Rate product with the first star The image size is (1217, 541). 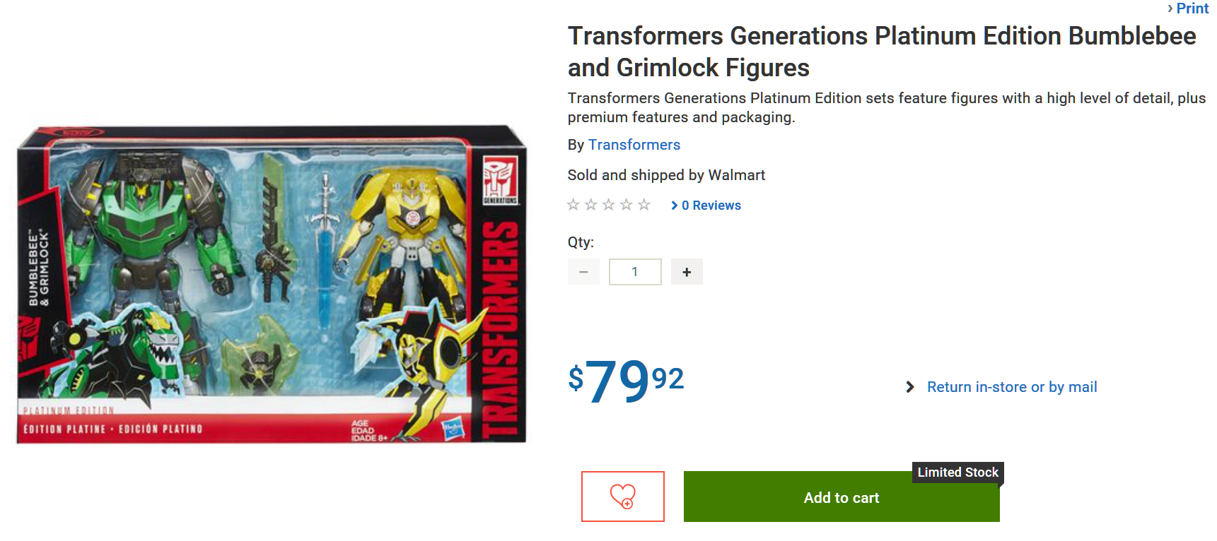click(573, 205)
